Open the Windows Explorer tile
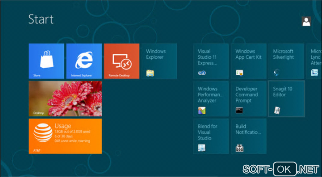 (159, 61)
